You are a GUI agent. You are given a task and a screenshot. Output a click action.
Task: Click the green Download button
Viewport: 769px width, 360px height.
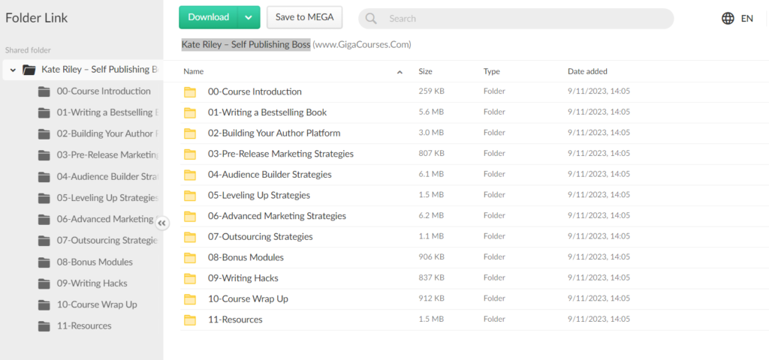click(209, 17)
